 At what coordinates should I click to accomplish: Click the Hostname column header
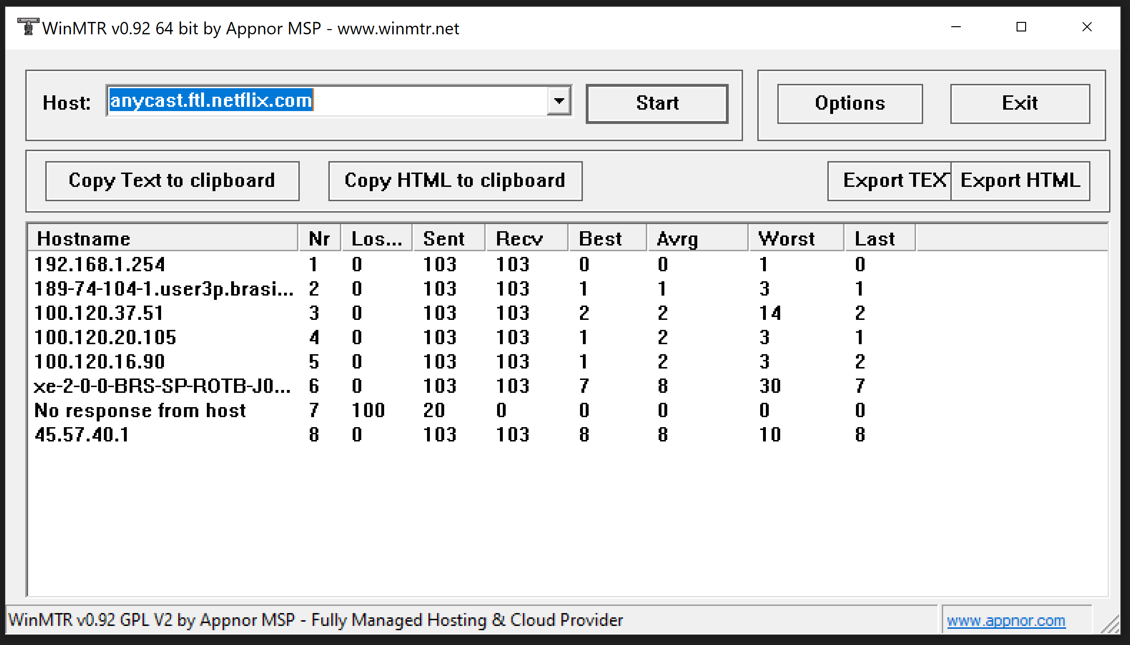point(163,238)
